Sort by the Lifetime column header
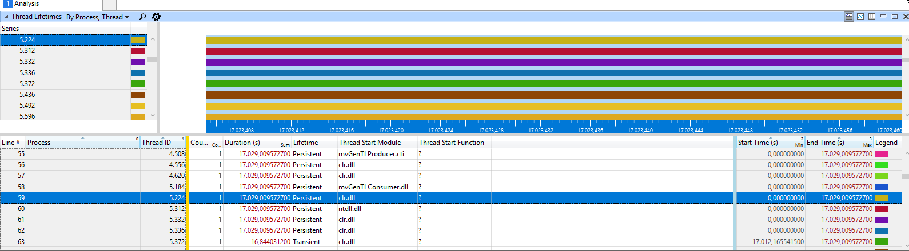This screenshot has height=251, width=909. (x=314, y=143)
